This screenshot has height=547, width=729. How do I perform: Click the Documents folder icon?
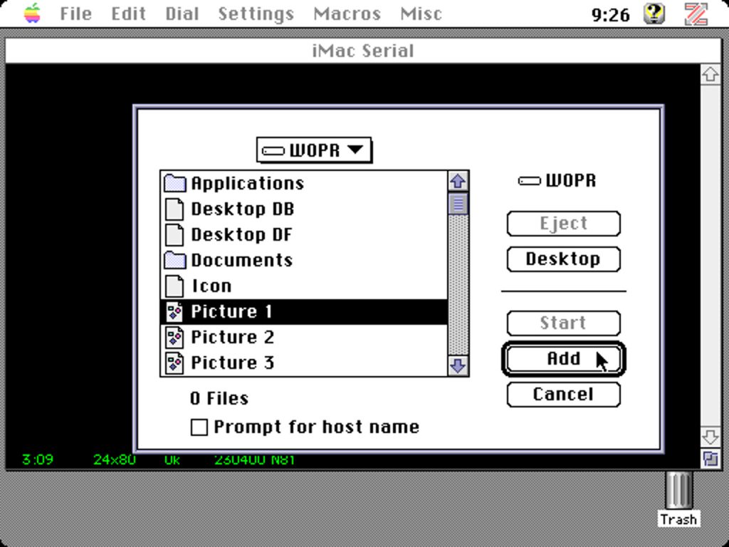point(175,260)
